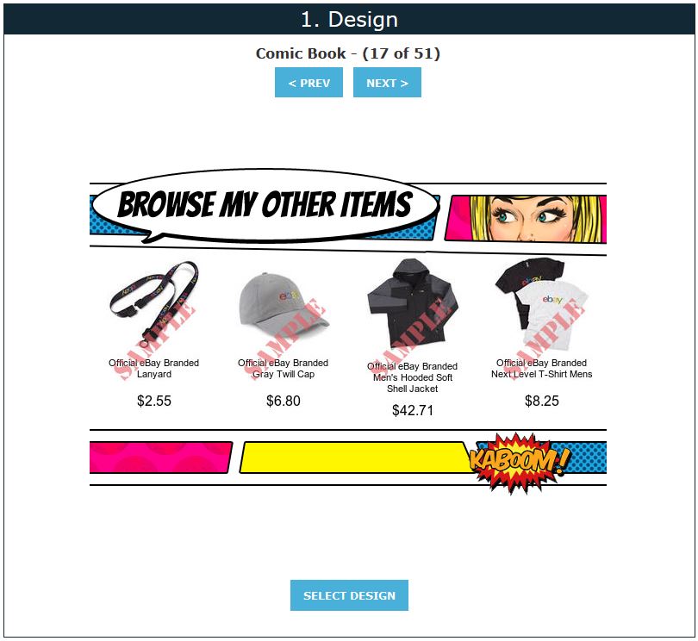The height and width of the screenshot is (641, 698).
Task: Open the gray twill cap image
Action: [284, 308]
